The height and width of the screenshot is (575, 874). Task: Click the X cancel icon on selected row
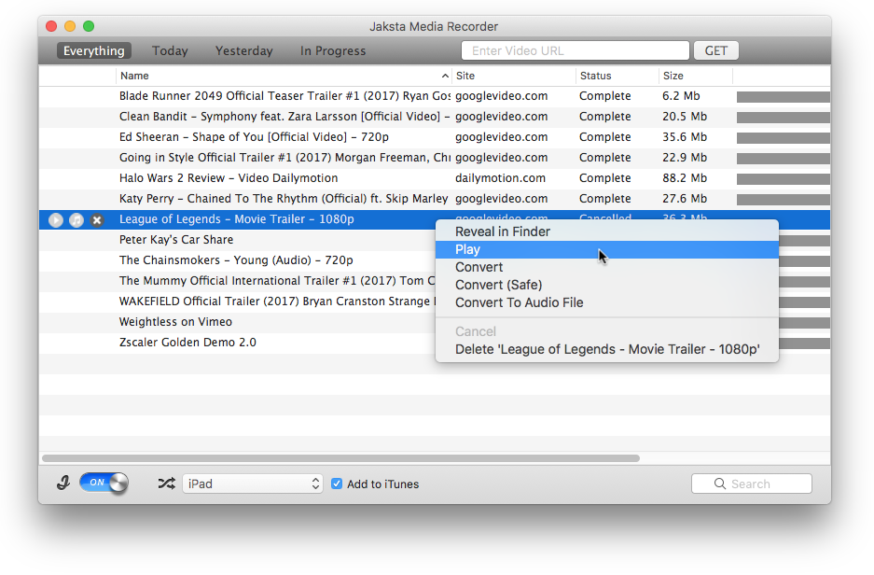click(x=97, y=219)
